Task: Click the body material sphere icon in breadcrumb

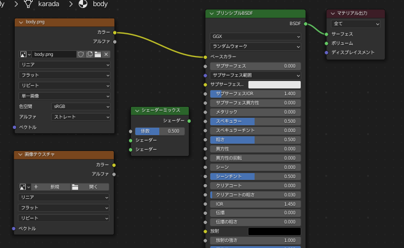Action: point(83,4)
